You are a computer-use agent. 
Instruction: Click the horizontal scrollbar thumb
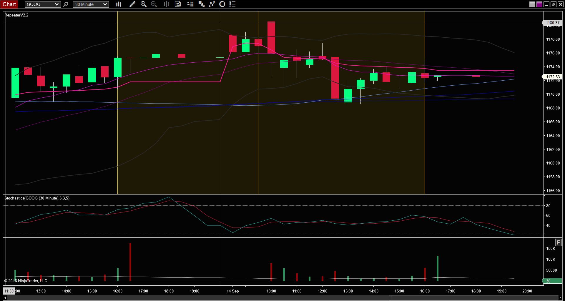(x=473, y=298)
